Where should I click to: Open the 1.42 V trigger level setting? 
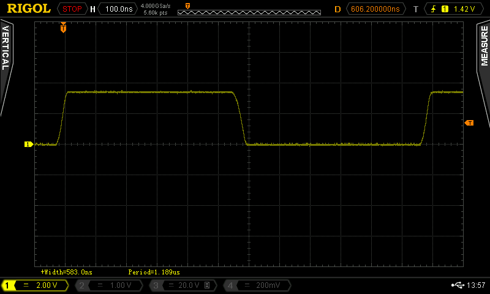tap(465, 9)
